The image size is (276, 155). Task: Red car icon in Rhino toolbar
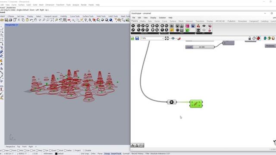[x=69, y=20]
